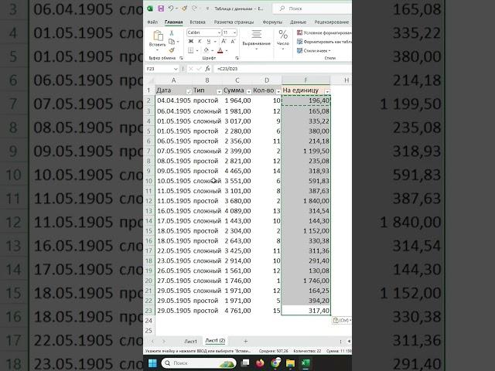Click cell with value 1 199,50
The image size is (495, 371).
coord(306,151)
